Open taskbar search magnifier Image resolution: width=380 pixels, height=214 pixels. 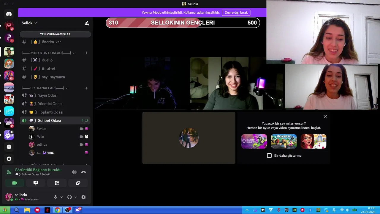[x=17, y=210]
